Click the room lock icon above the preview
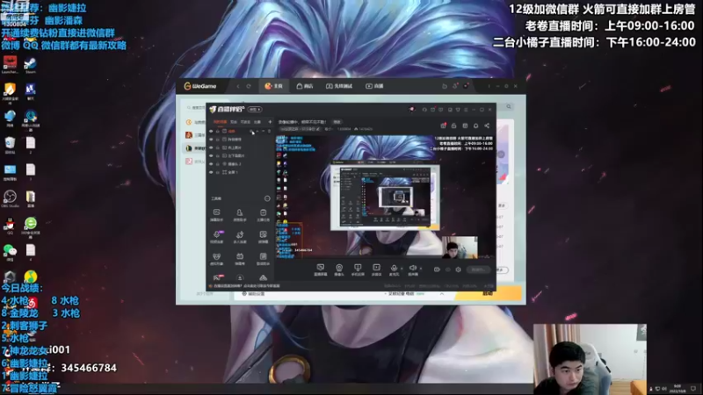The height and width of the screenshot is (395, 703). click(x=453, y=126)
